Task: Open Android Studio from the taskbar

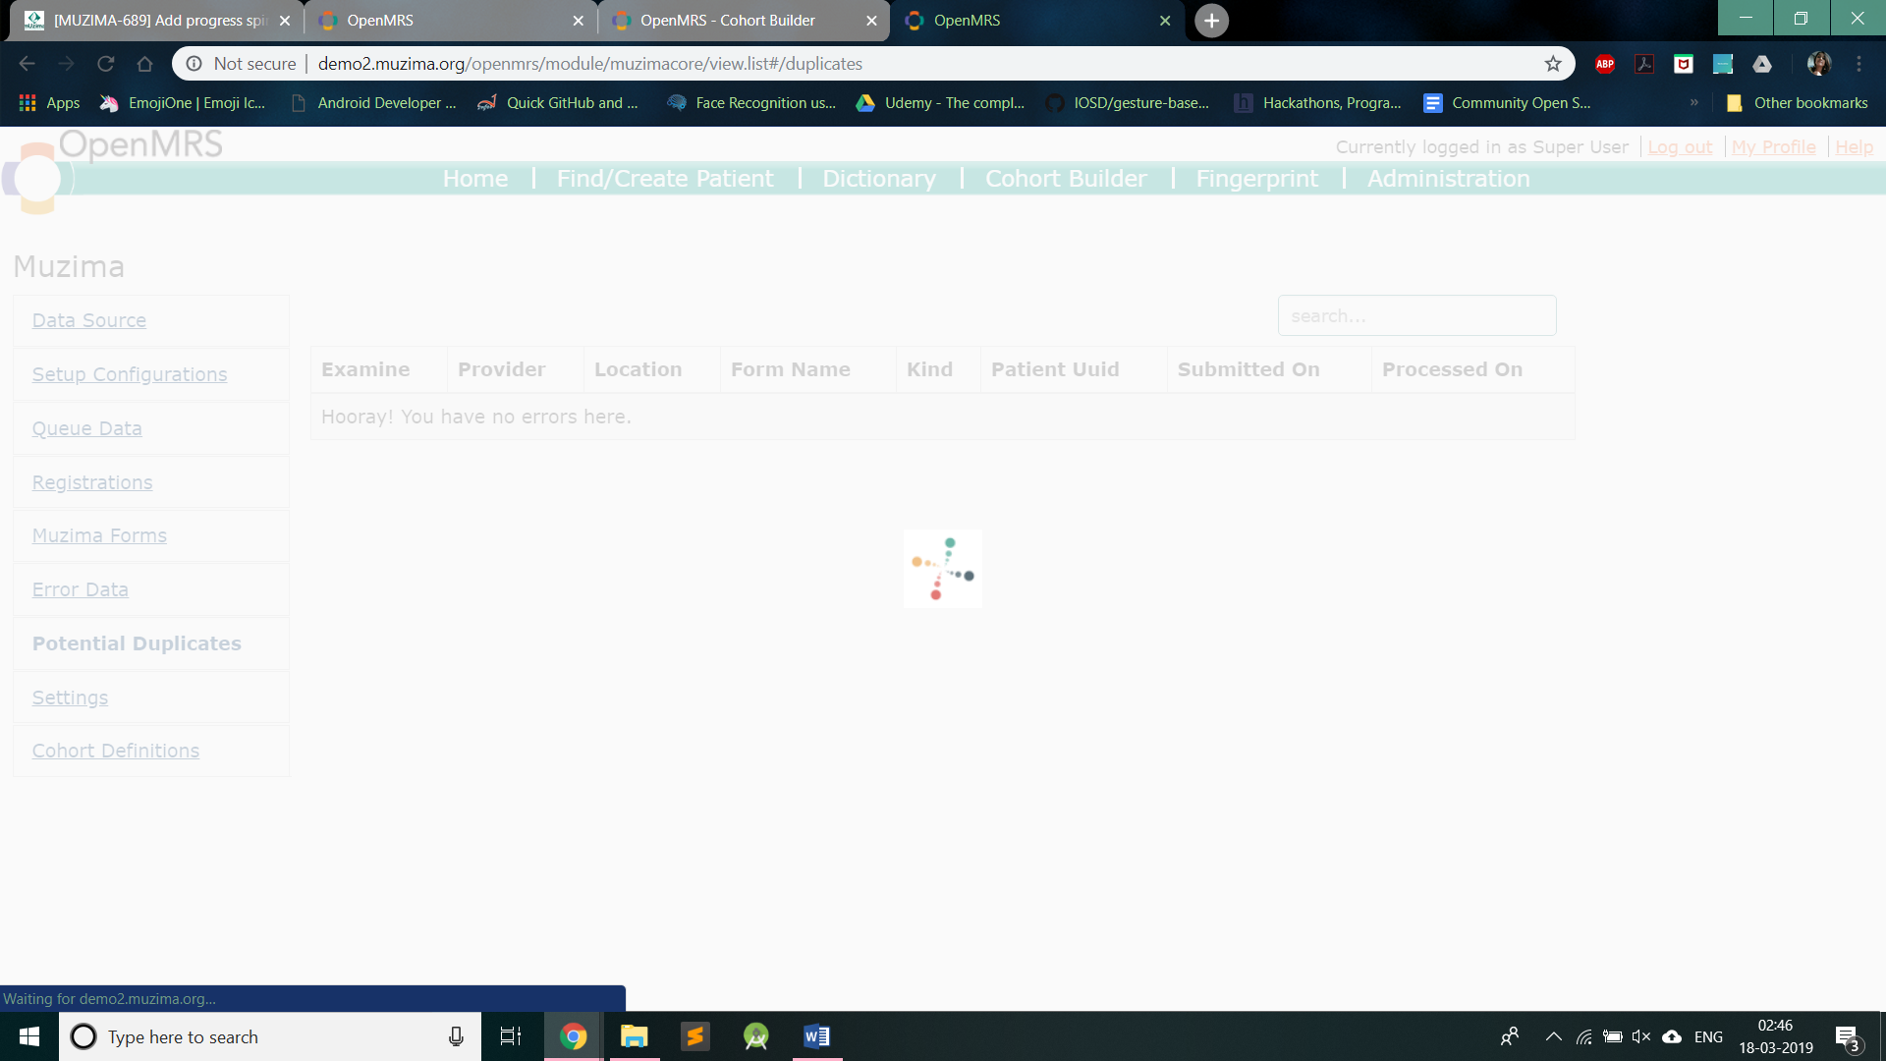Action: point(756,1036)
